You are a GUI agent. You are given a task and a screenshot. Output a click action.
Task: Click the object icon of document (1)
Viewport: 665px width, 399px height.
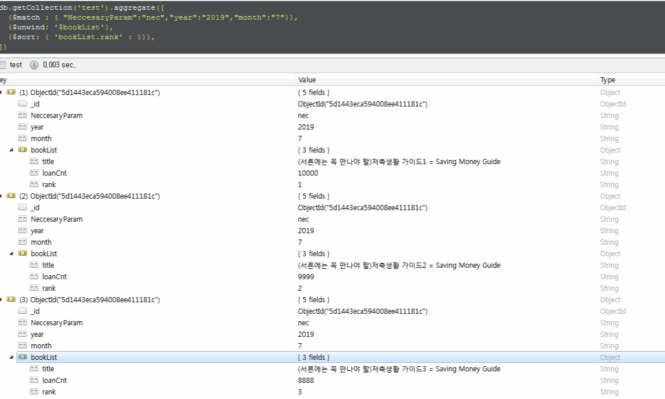coord(11,92)
